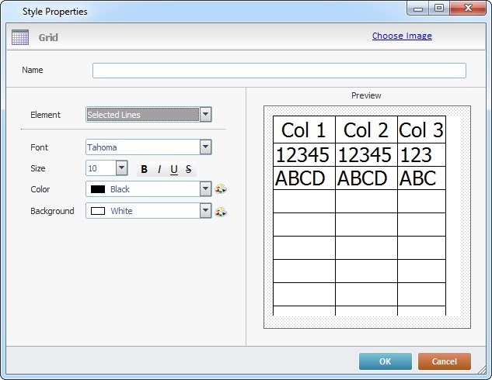
Task: Click the white swatch in the Background field
Action: pos(98,211)
